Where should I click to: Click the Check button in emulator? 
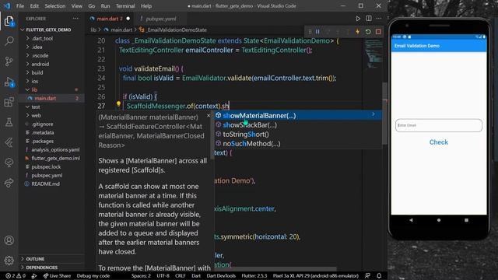click(439, 142)
